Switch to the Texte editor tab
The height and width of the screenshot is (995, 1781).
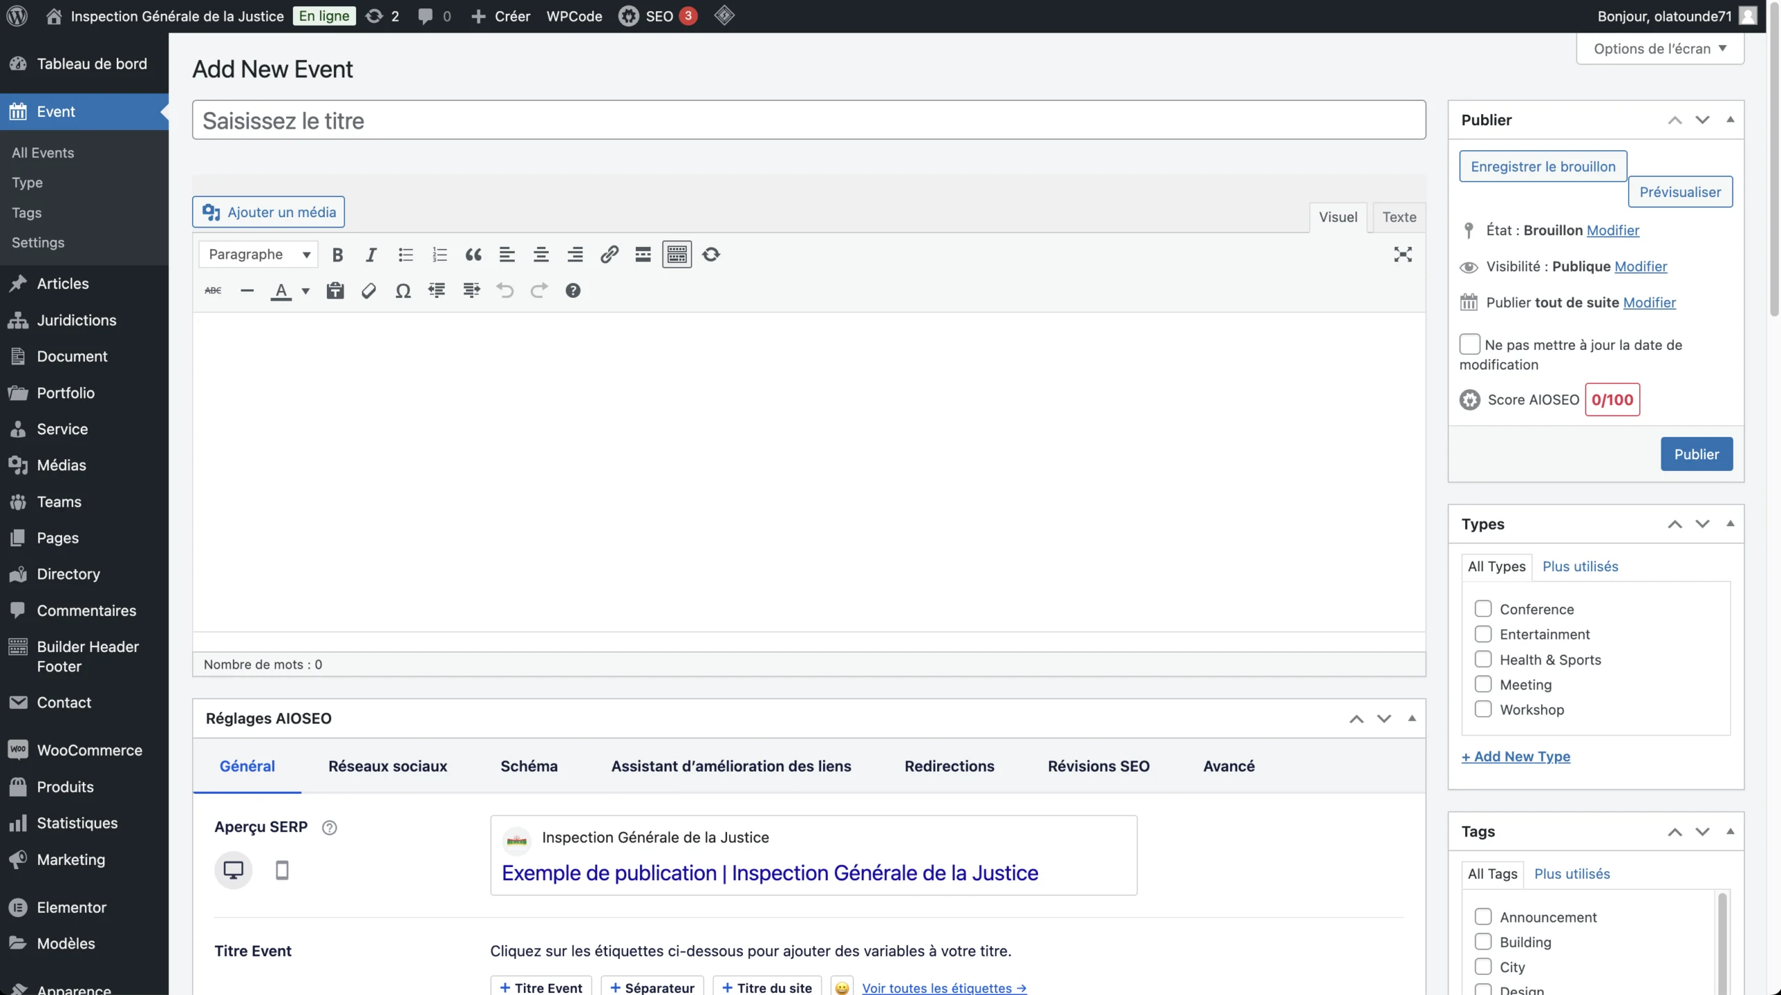1398,217
